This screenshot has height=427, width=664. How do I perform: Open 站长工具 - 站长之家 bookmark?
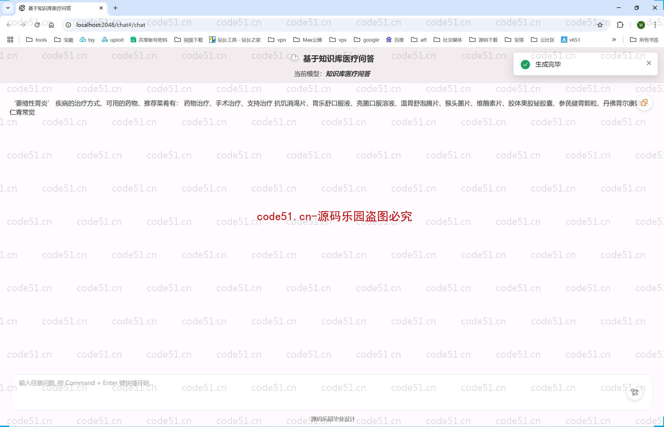pos(235,40)
